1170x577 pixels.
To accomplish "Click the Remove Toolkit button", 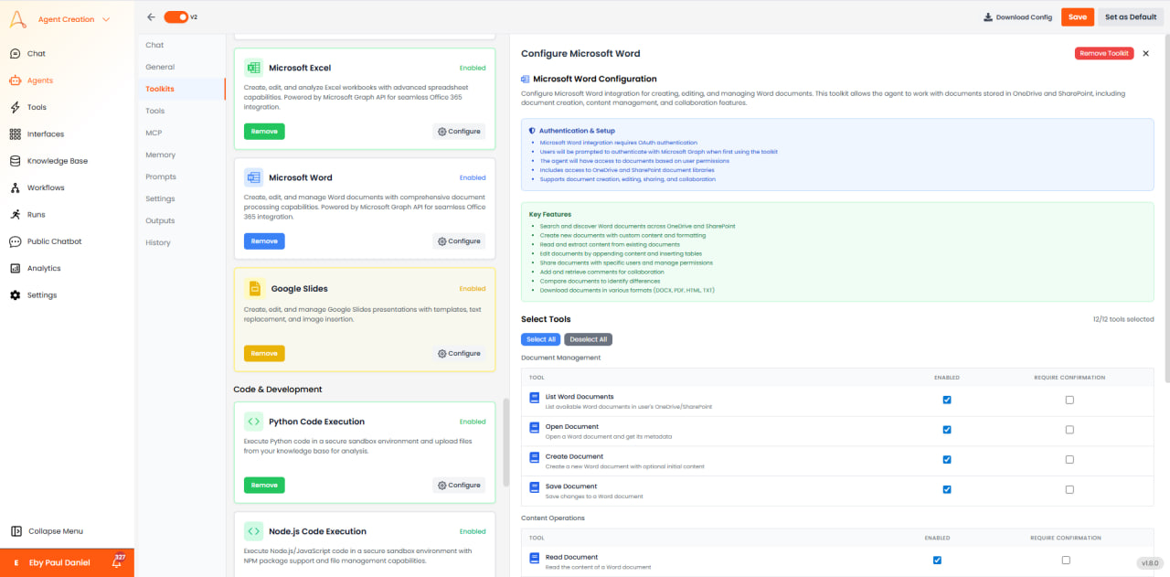I will [x=1104, y=54].
